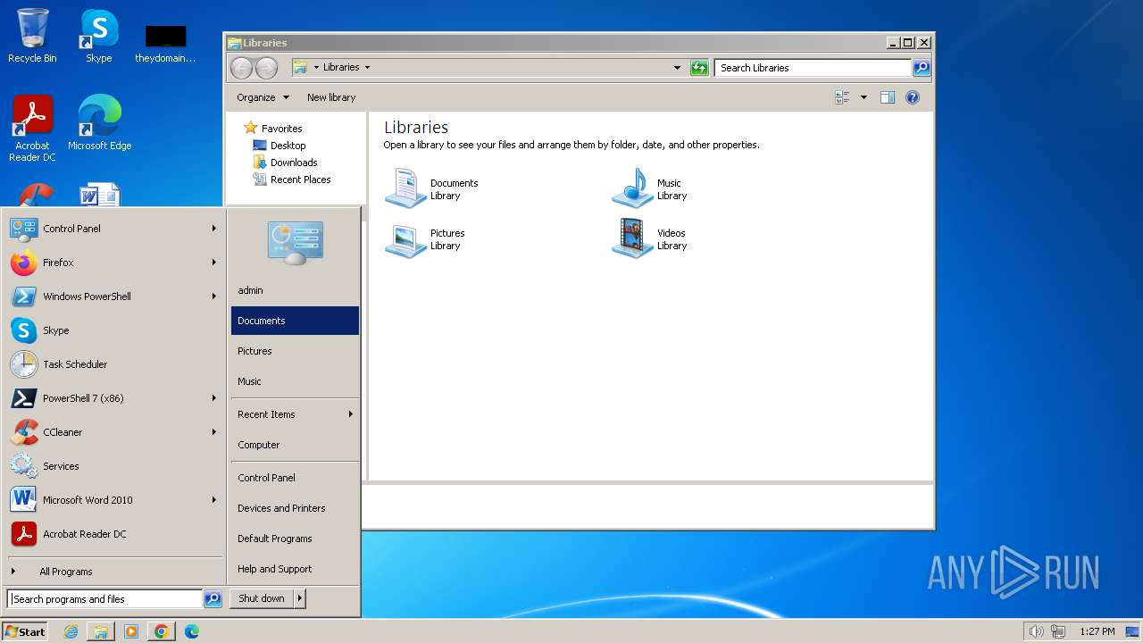The height and width of the screenshot is (643, 1143).
Task: Toggle the preview pane icon
Action: coord(887,97)
